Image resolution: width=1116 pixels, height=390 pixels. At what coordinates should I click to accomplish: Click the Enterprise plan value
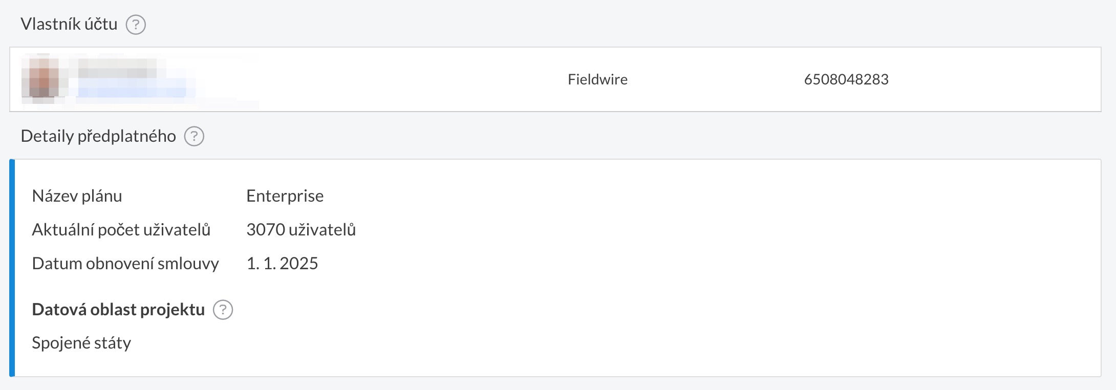pyautogui.click(x=285, y=196)
